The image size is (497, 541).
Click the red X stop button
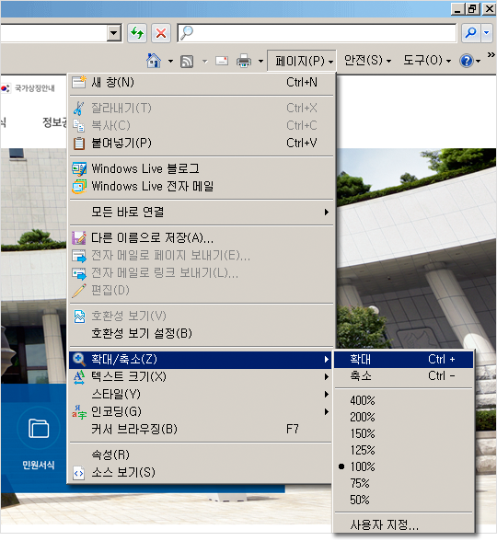tap(161, 33)
